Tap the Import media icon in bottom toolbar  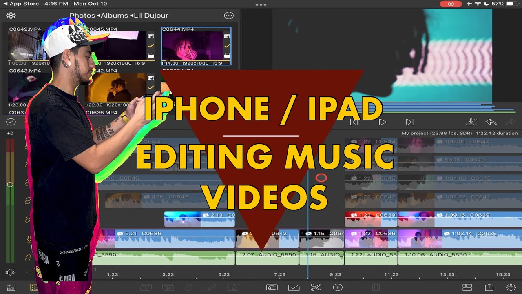pyautogui.click(x=11, y=287)
